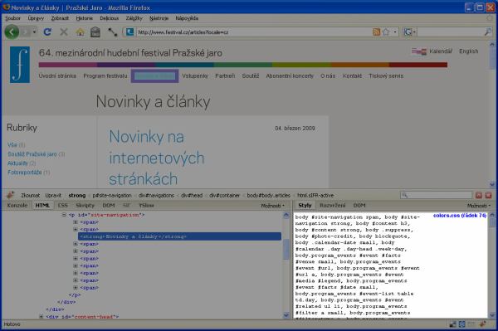
Task: Switch to the YSlow tab
Action: [146, 206]
